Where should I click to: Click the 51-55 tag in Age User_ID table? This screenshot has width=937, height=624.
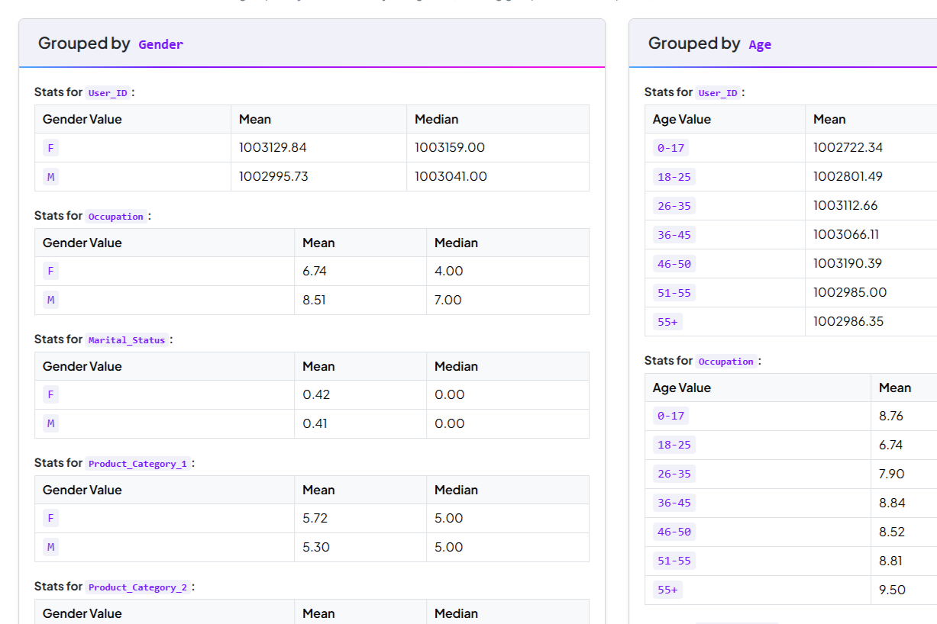pos(674,293)
